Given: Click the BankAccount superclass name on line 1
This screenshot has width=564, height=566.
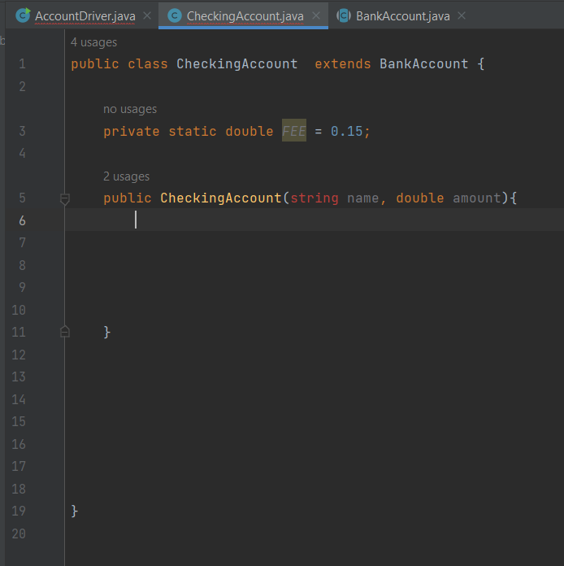Looking at the screenshot, I should (x=424, y=64).
